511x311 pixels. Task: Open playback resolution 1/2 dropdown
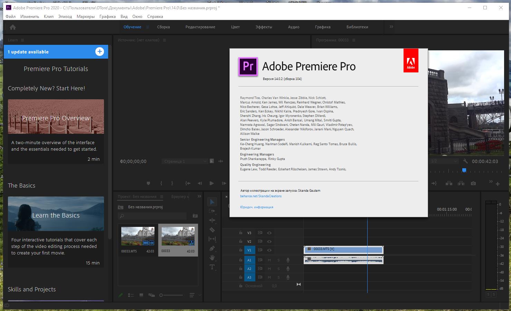click(x=444, y=161)
